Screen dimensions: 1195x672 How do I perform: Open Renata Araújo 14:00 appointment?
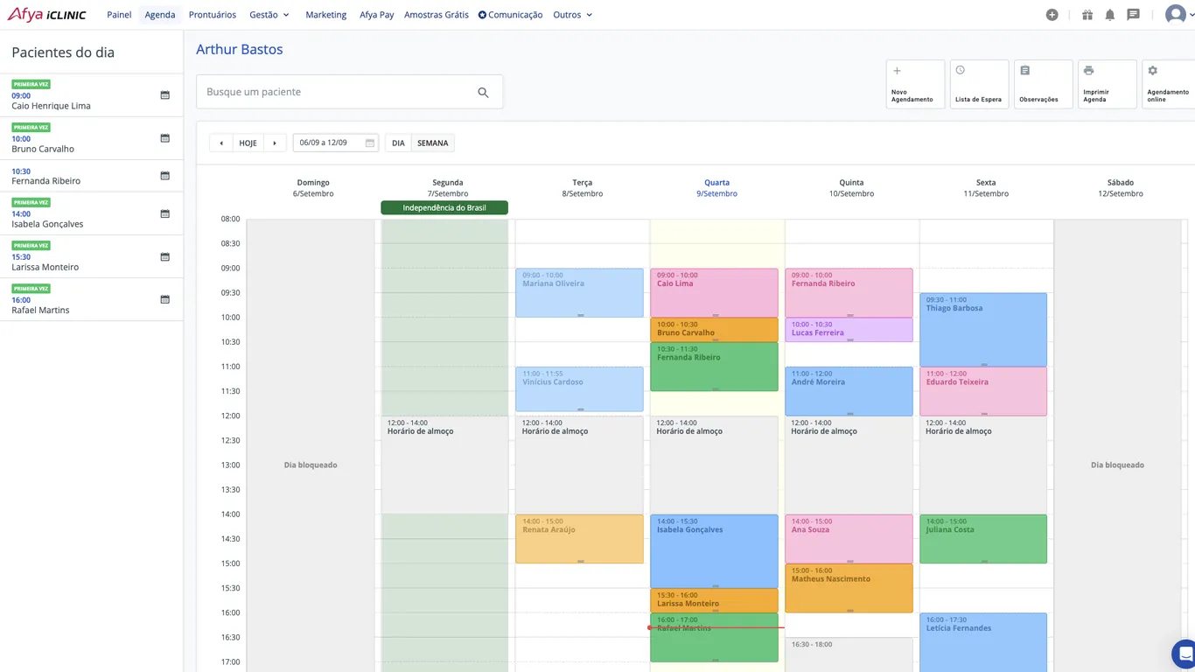pos(579,539)
